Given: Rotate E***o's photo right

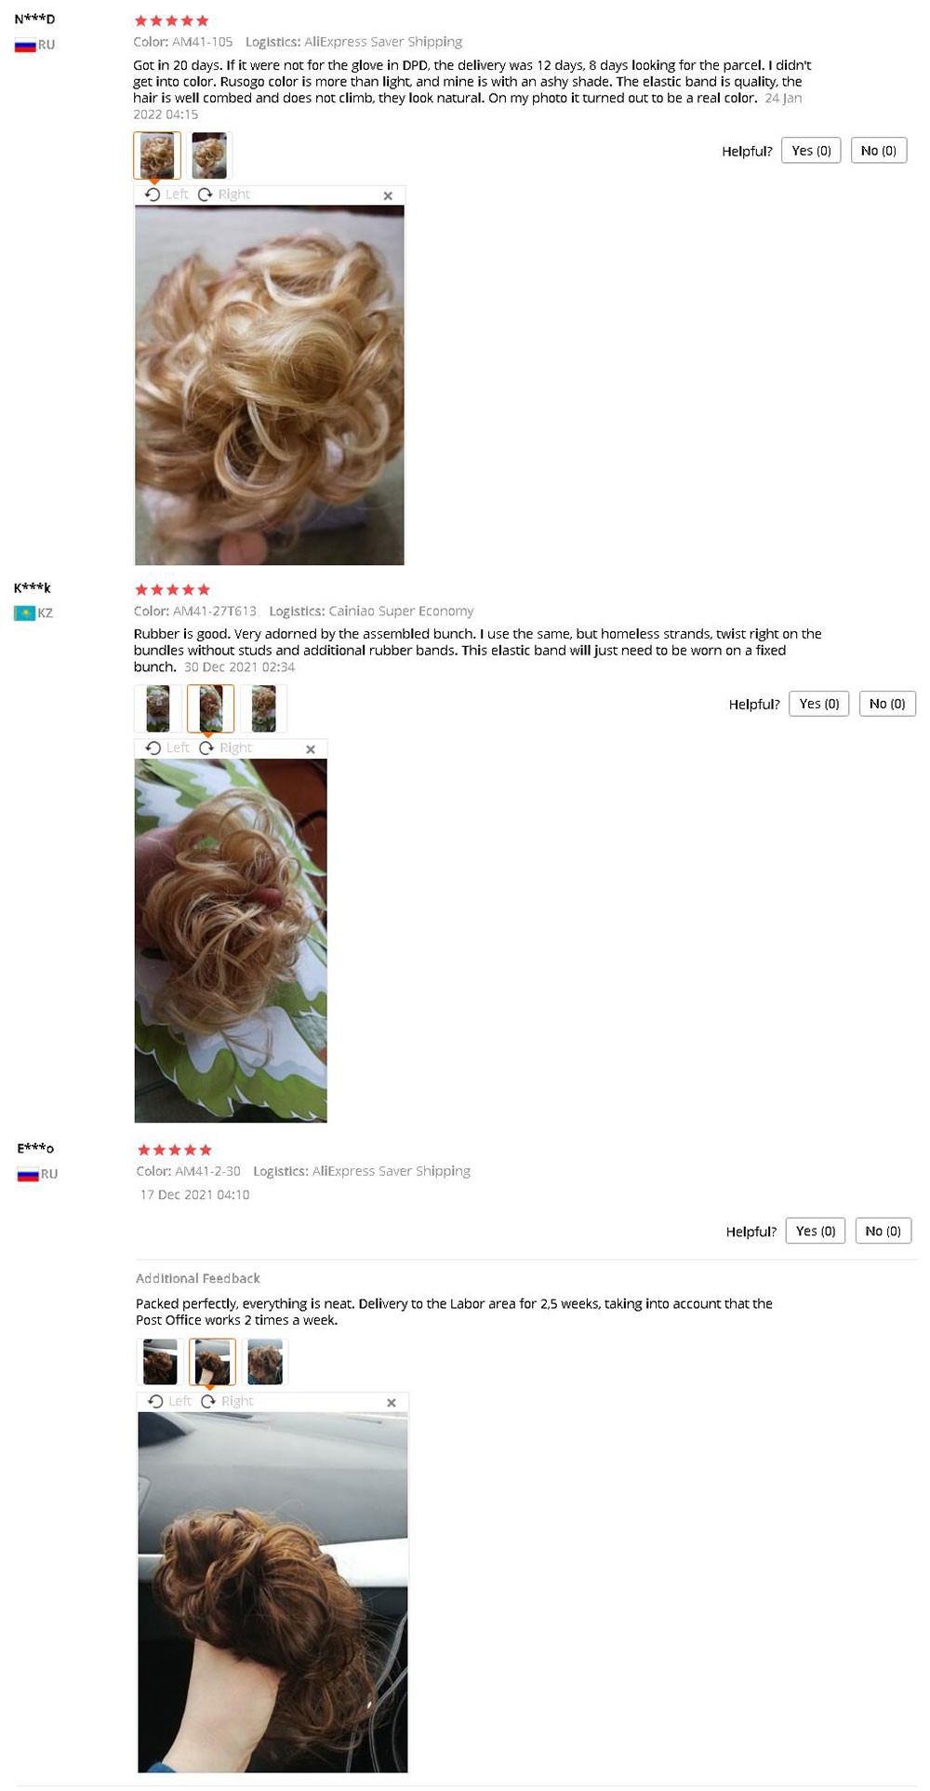Looking at the screenshot, I should [x=227, y=1402].
